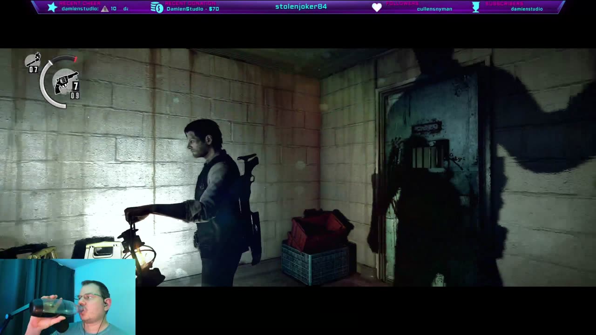
Task: Click the "stolenjoker84" channel name
Action: click(301, 7)
